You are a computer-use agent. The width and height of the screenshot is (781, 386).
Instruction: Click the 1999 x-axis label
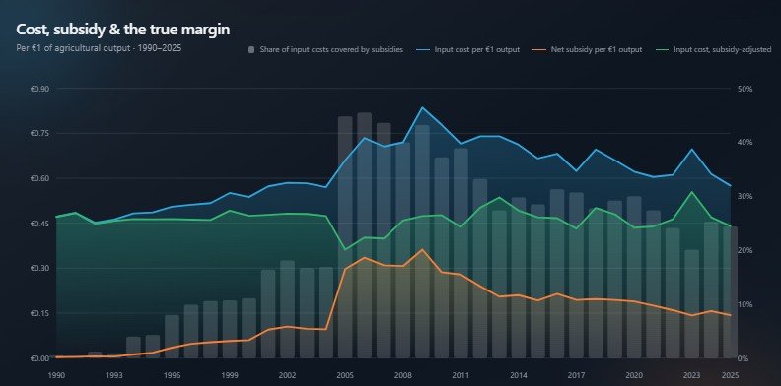(x=230, y=375)
